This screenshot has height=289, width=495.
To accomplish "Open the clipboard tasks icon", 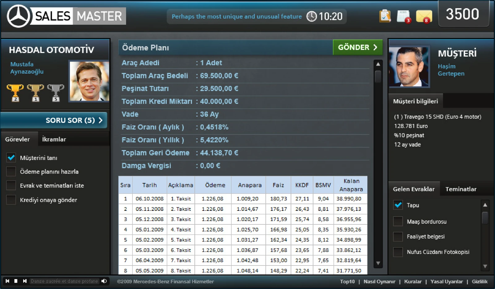I will click(385, 16).
